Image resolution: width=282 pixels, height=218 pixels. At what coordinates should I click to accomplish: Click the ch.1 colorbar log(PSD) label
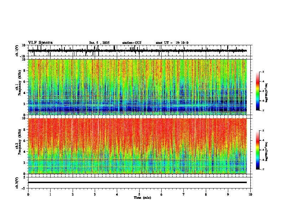pos(267,93)
